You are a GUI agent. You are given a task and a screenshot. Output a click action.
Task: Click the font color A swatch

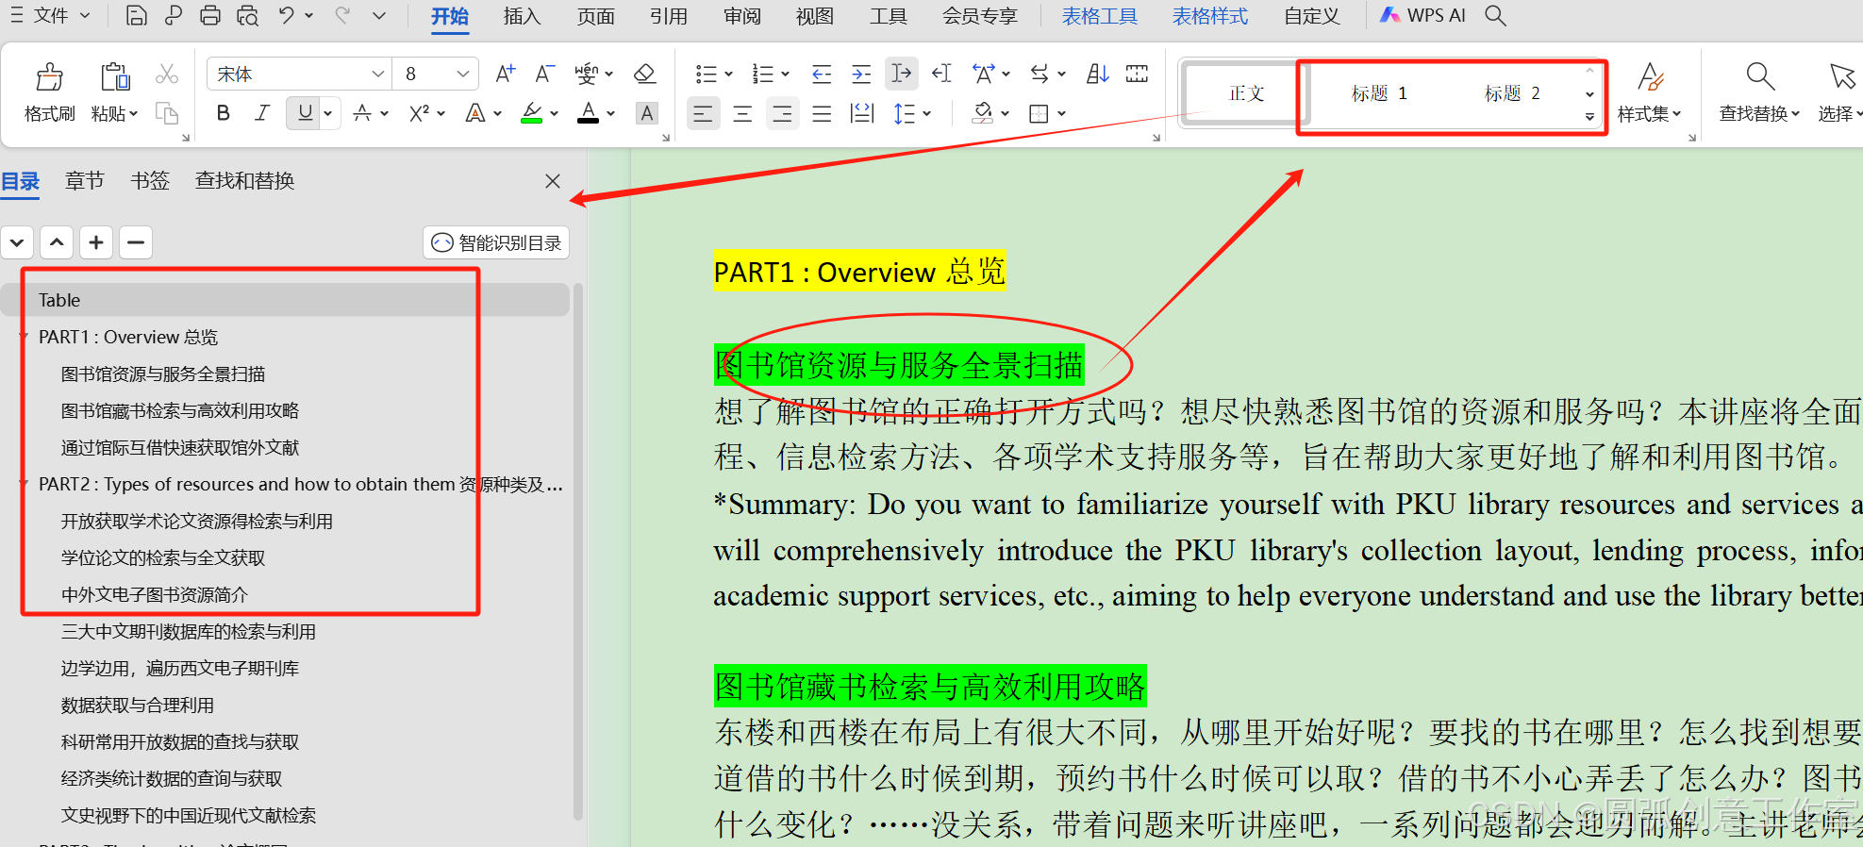pyautogui.click(x=589, y=113)
